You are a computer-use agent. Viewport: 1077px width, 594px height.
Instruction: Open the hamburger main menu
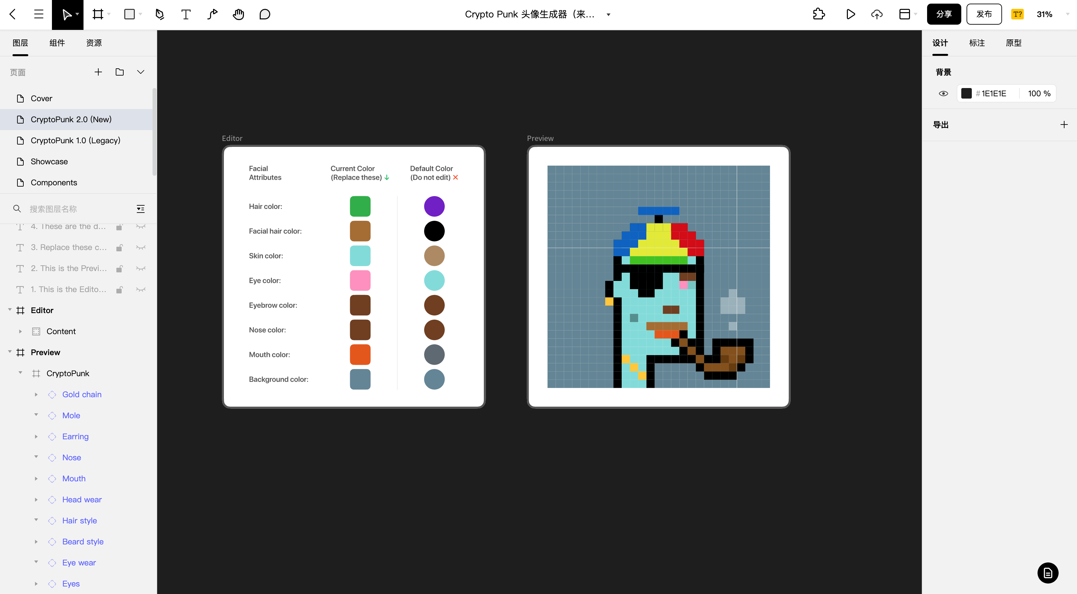38,15
